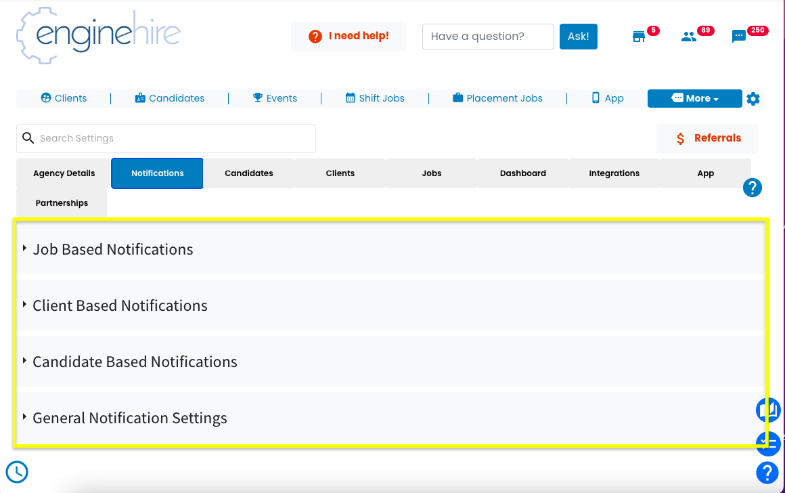785x493 pixels.
Task: Focus the Search Settings field
Action: tap(166, 138)
